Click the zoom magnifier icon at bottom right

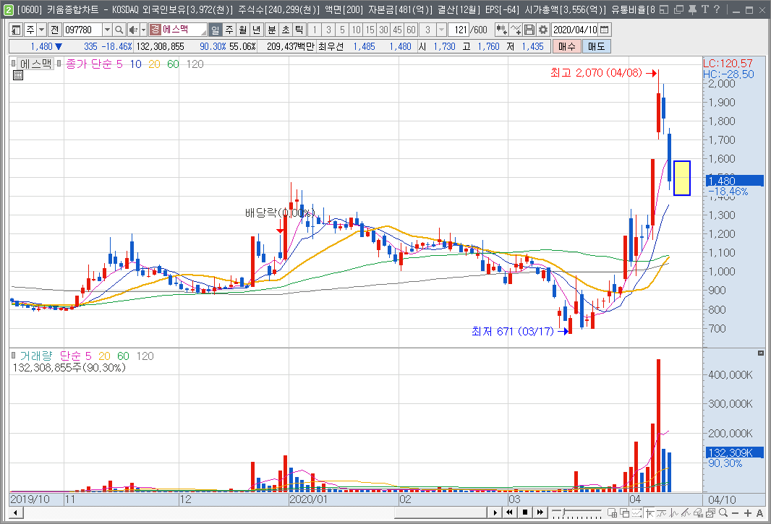(723, 512)
